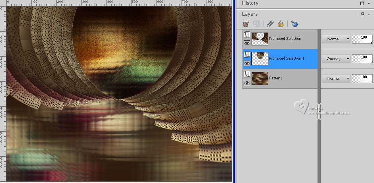Select layer name 'Raster 1'
Screen dimensions: 374x183
[x=276, y=78]
